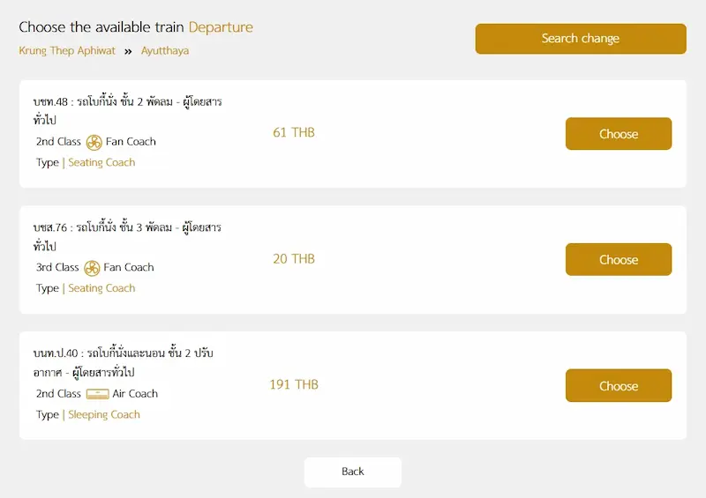Click the double arrow between station names
706x498 pixels.
[x=128, y=51]
